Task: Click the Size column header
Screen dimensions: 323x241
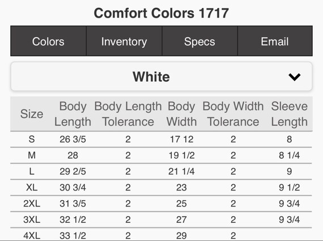Action: point(32,114)
